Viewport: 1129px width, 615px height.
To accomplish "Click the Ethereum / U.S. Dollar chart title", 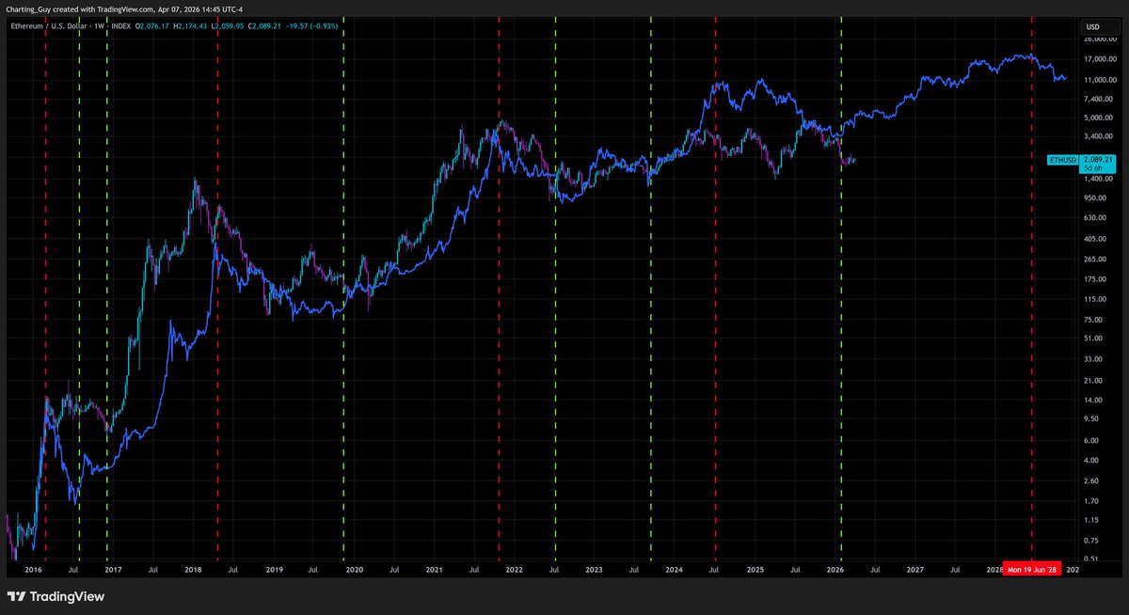I will (49, 27).
